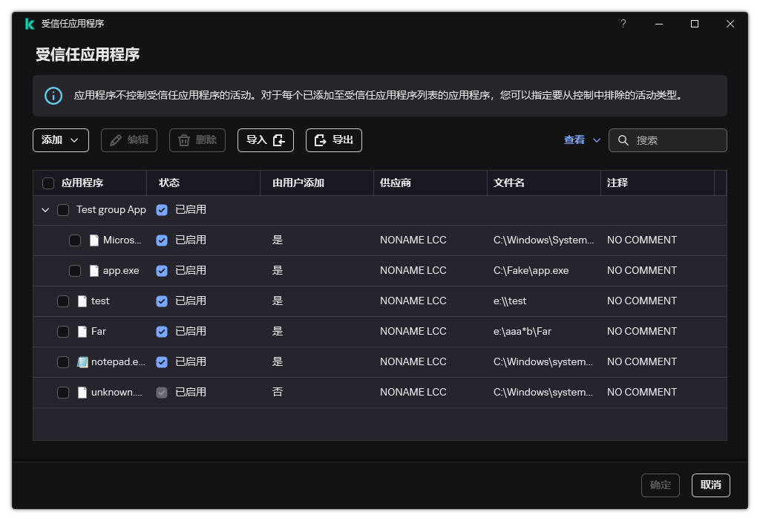The width and height of the screenshot is (760, 521).
Task: Click the magnifier icon in the search box
Action: click(x=623, y=140)
